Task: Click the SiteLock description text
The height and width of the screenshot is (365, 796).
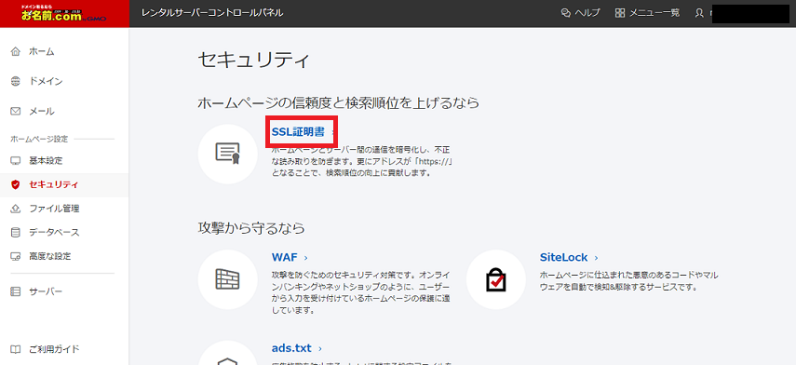Action: [629, 280]
